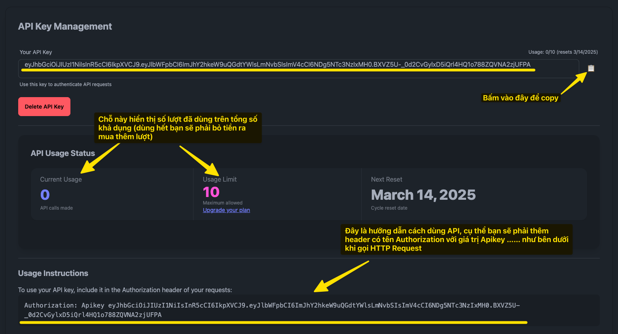Click the 'Maximum allowed' caption
This screenshot has height=334, width=618.
tap(222, 203)
